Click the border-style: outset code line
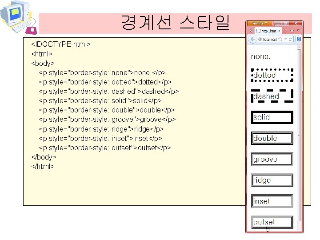320x240 pixels. click(x=105, y=148)
